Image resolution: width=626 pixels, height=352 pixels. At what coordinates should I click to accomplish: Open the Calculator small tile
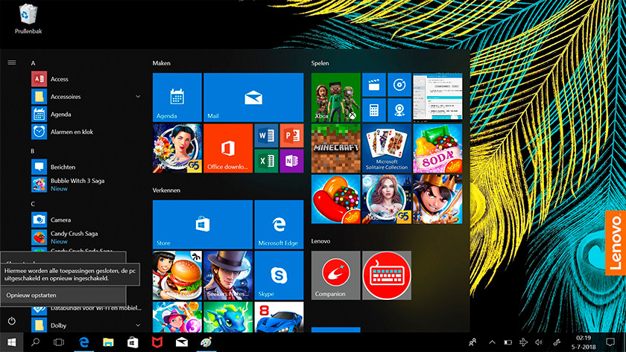(373, 110)
